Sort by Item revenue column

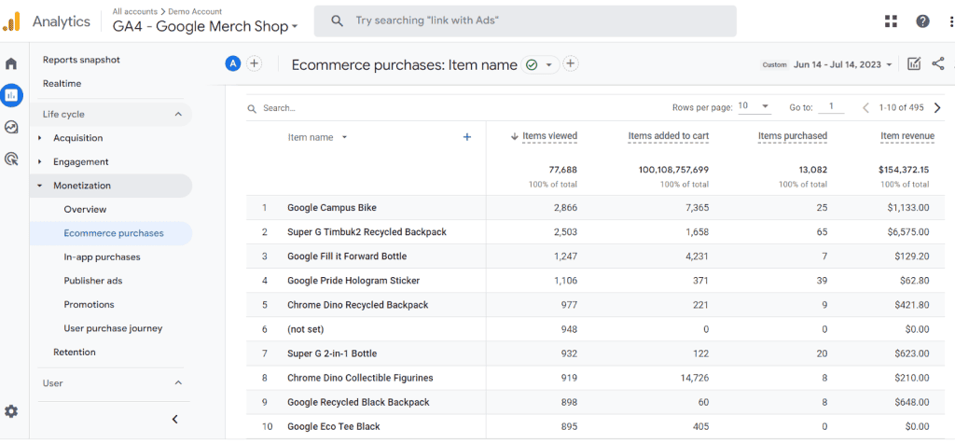click(907, 136)
